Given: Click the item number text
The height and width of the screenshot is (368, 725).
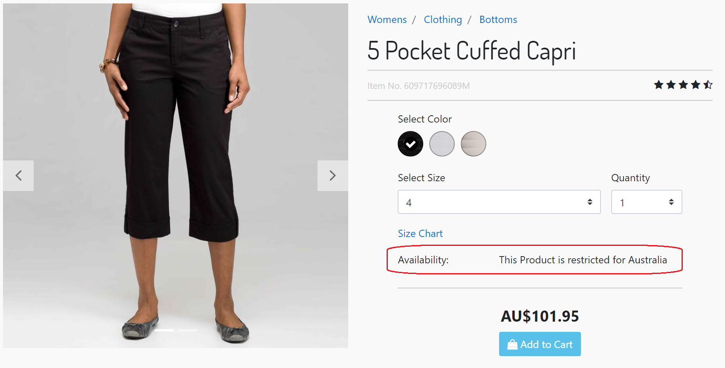Looking at the screenshot, I should click(419, 86).
